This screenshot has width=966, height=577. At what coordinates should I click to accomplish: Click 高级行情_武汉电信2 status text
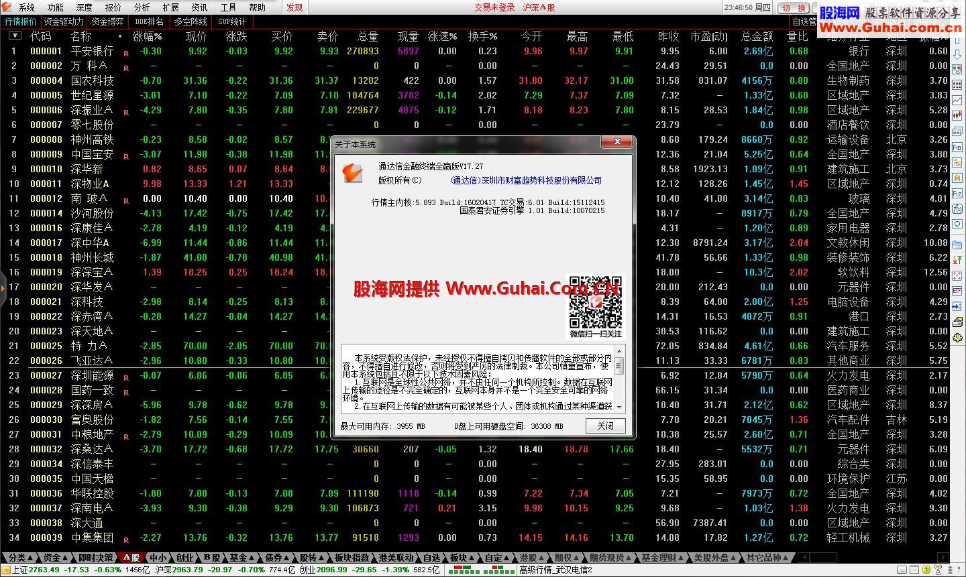(556, 570)
